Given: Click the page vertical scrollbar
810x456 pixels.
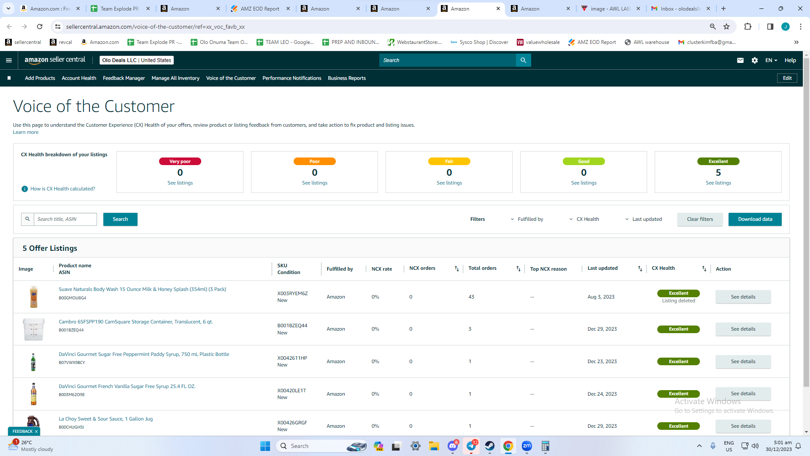Looking at the screenshot, I should 806,222.
